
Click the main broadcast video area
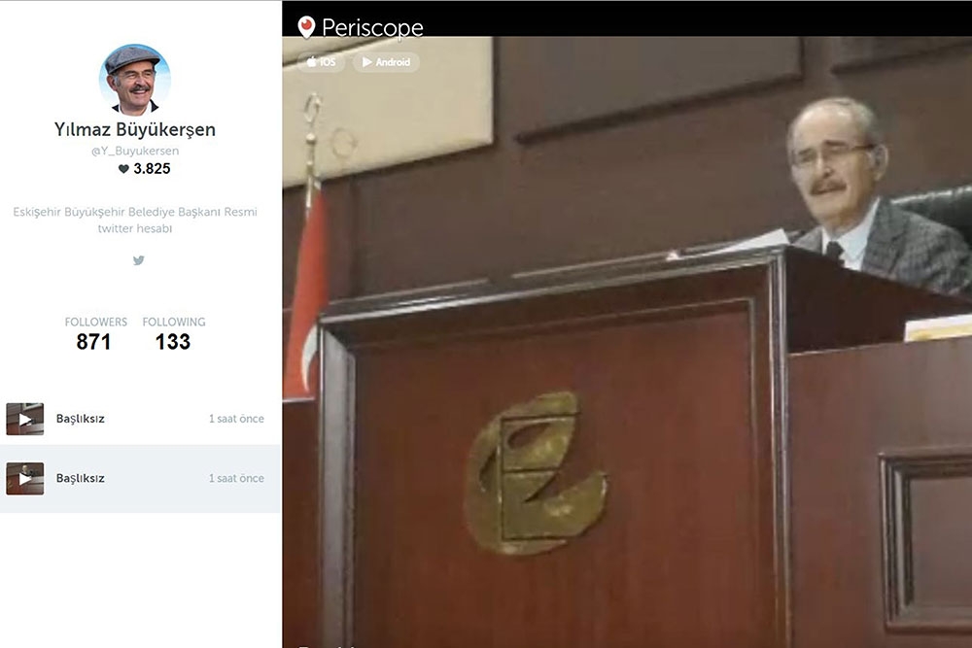[x=627, y=342]
